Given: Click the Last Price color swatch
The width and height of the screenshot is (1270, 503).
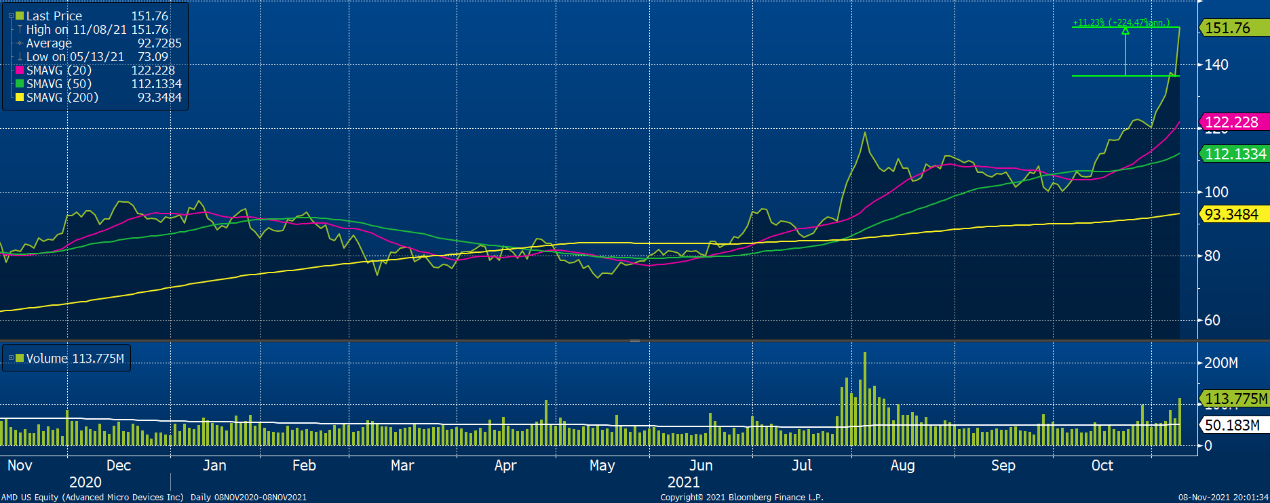Looking at the screenshot, I should coord(20,16).
